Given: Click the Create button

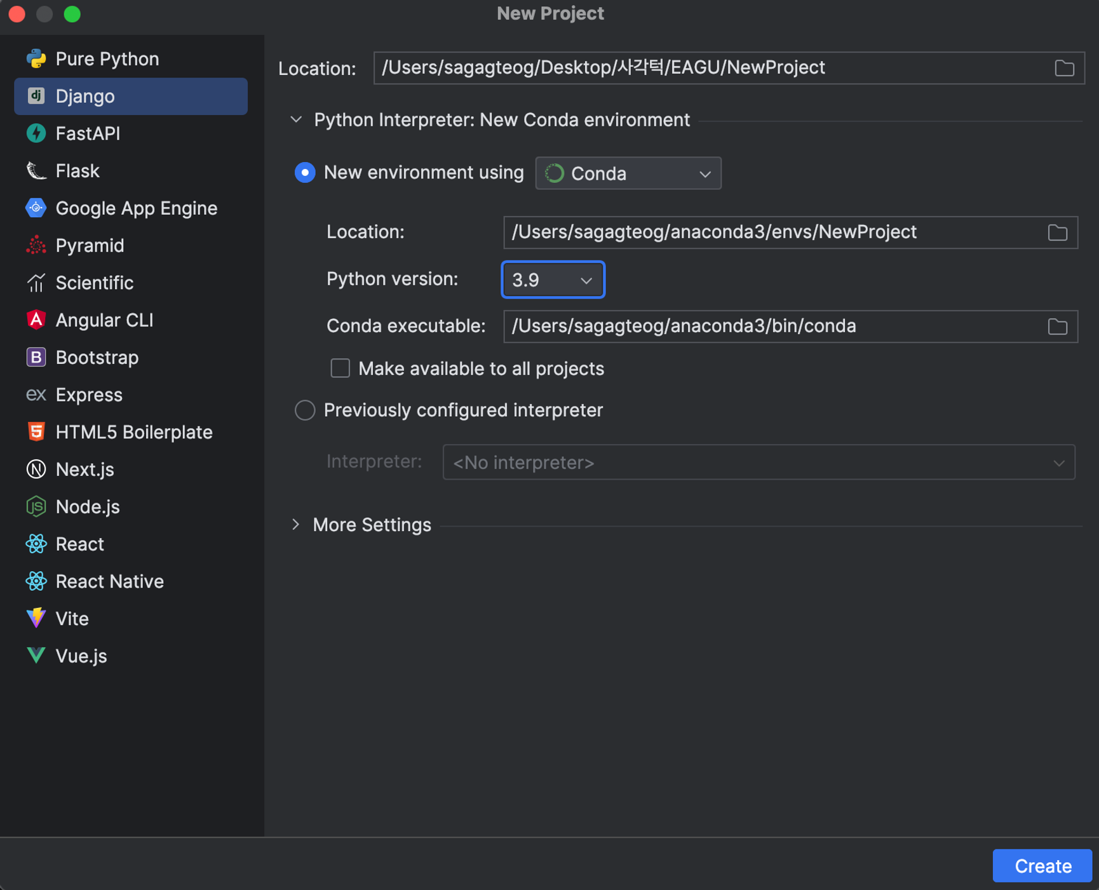Looking at the screenshot, I should click(x=1042, y=865).
